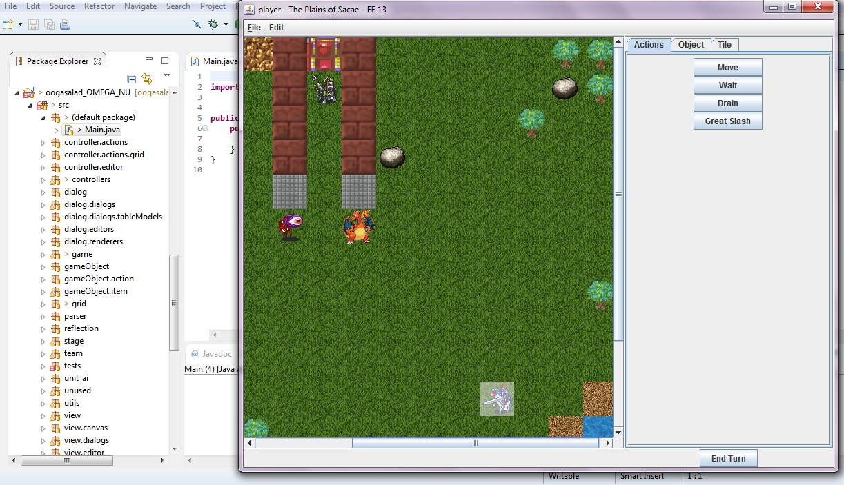The image size is (844, 485).
Task: Select the highlighted mounted knight unit
Action: pyautogui.click(x=497, y=399)
